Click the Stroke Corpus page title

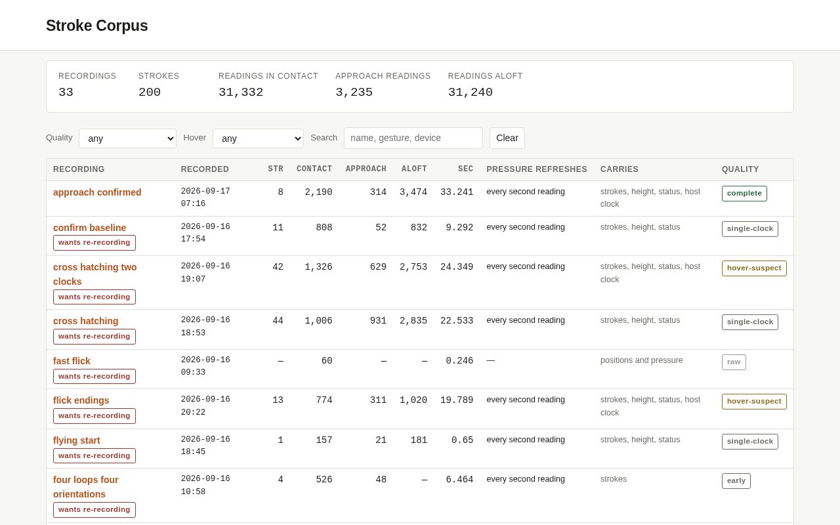(x=97, y=26)
